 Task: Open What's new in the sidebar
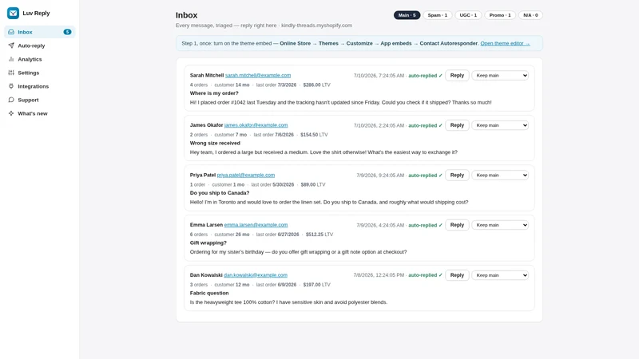(39, 113)
